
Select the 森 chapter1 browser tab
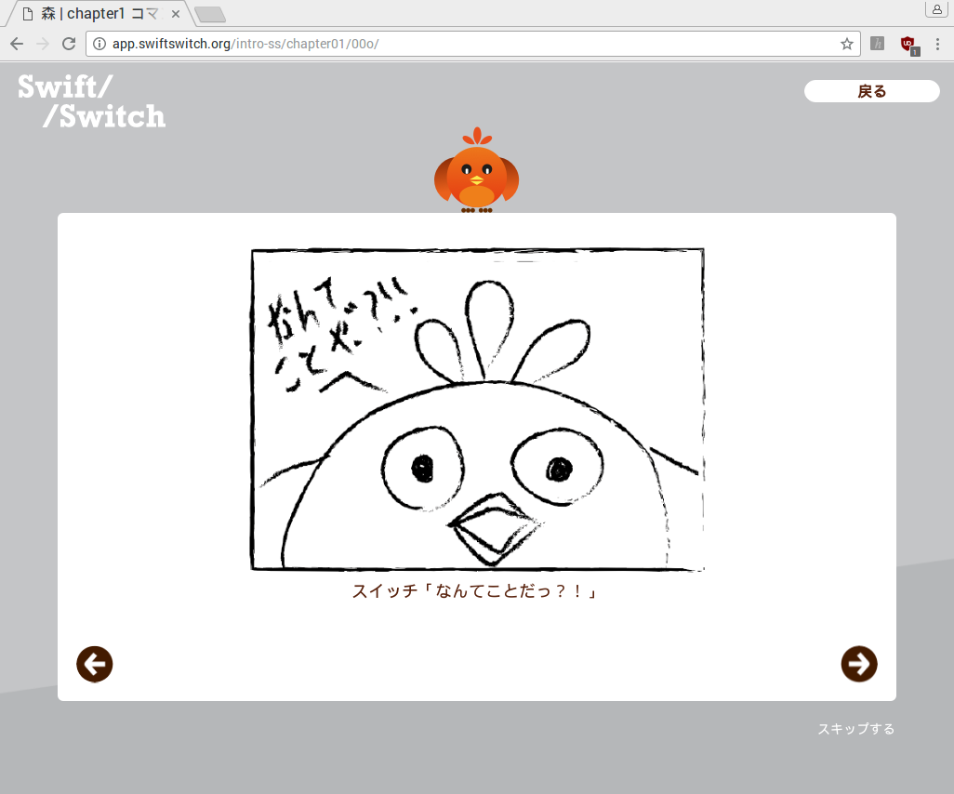pyautogui.click(x=93, y=15)
